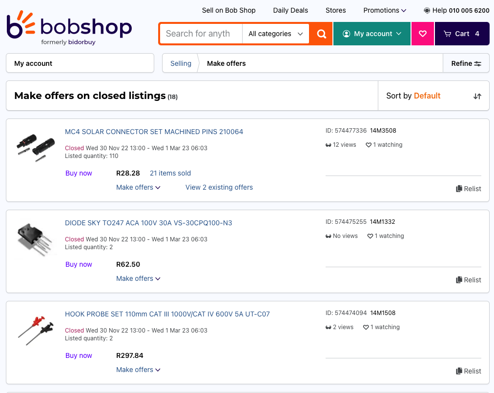Relist the DIODE SKY TO247 listing

pyautogui.click(x=469, y=280)
